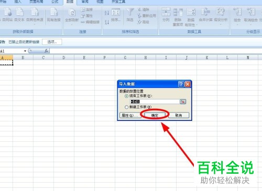
Task: Click 编辑链接 (Edit Links) in ribbon
Action: 90,22
